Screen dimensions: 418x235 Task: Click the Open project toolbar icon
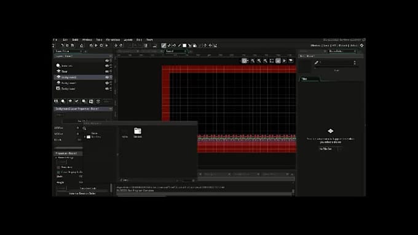coord(67,45)
